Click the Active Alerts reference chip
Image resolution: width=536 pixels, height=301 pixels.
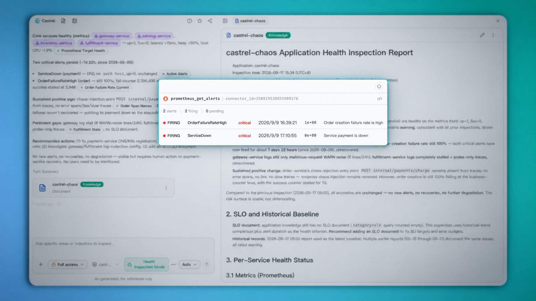[x=175, y=74]
